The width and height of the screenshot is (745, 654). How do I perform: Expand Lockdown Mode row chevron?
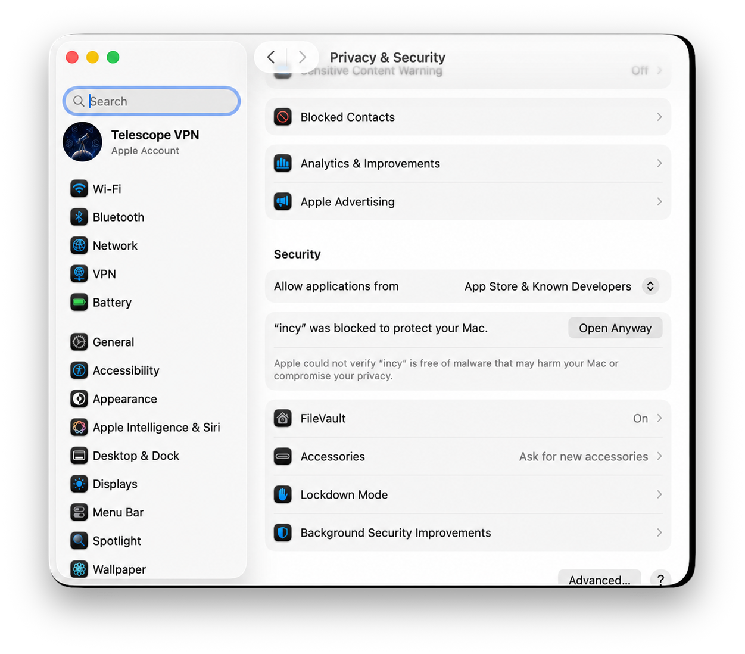(659, 494)
